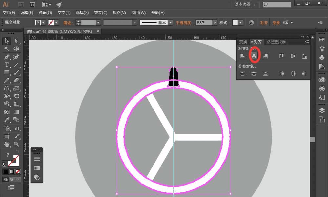Switch to Draw Behind mode
The height and width of the screenshot is (197, 328).
click(12, 179)
